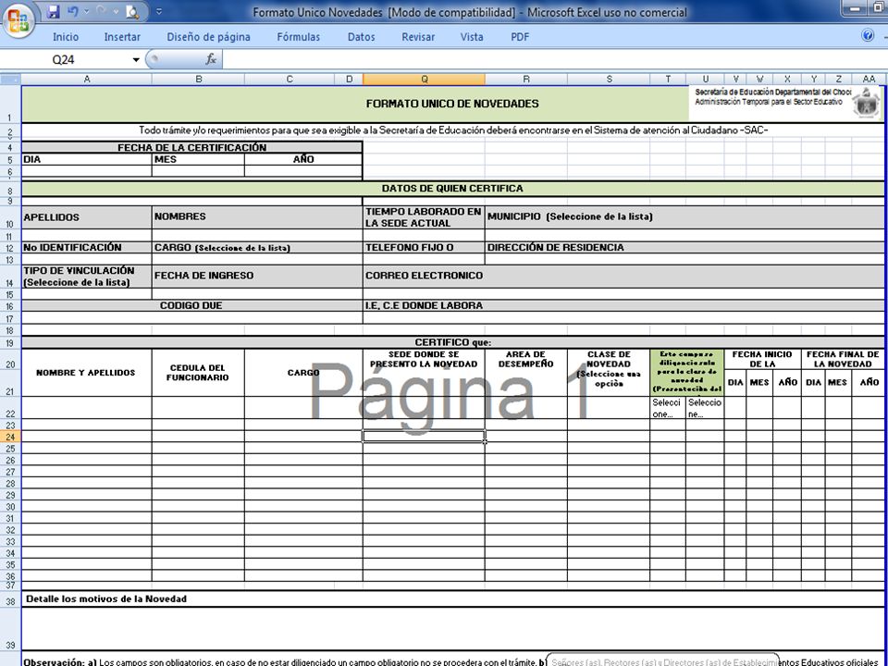This screenshot has width=888, height=666.
Task: Select the CEDULA DEL FUNCIONARIO header cell
Action: (198, 373)
